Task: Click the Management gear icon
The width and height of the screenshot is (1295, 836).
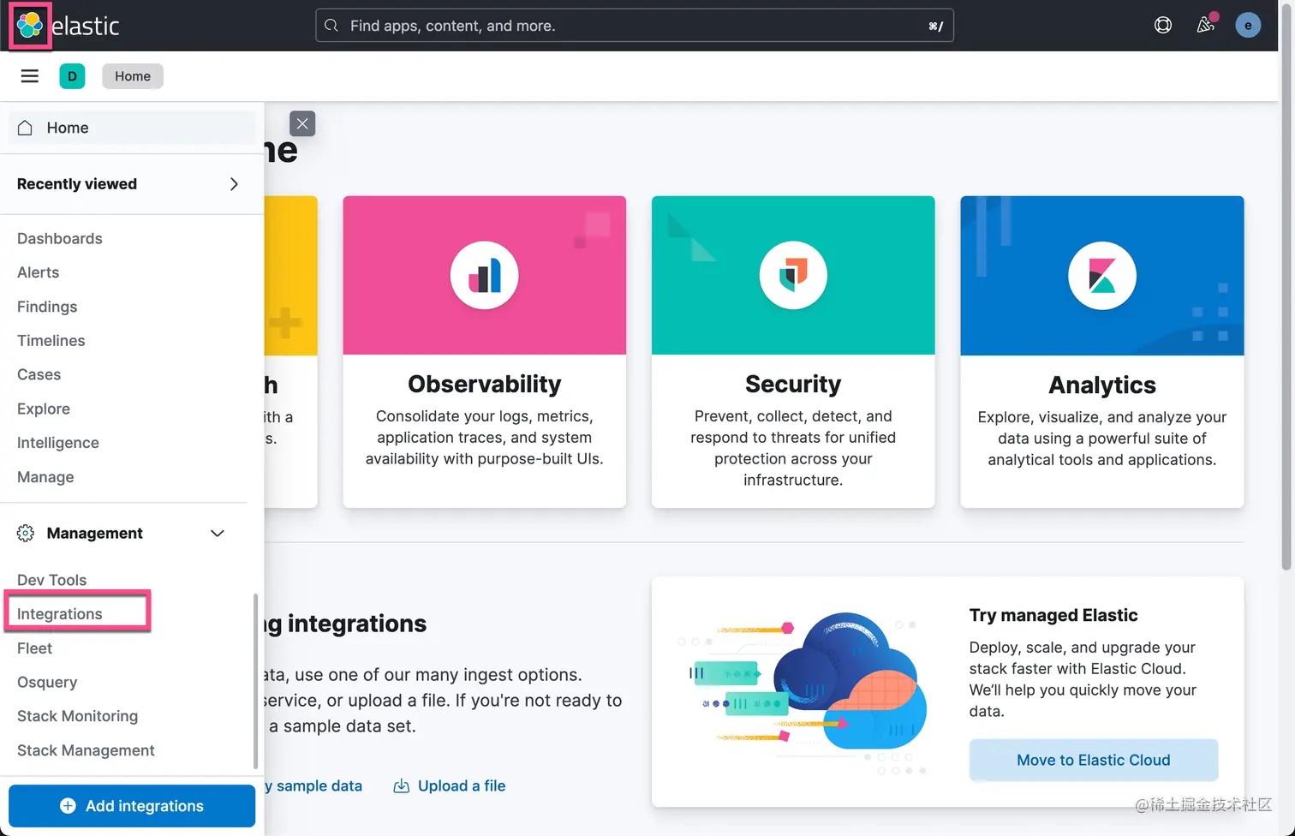Action: (x=26, y=533)
